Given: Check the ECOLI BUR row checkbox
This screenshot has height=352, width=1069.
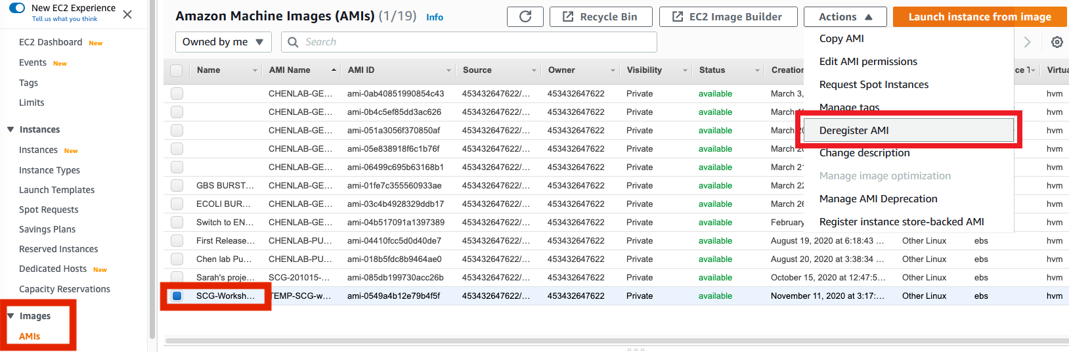Looking at the screenshot, I should tap(177, 204).
